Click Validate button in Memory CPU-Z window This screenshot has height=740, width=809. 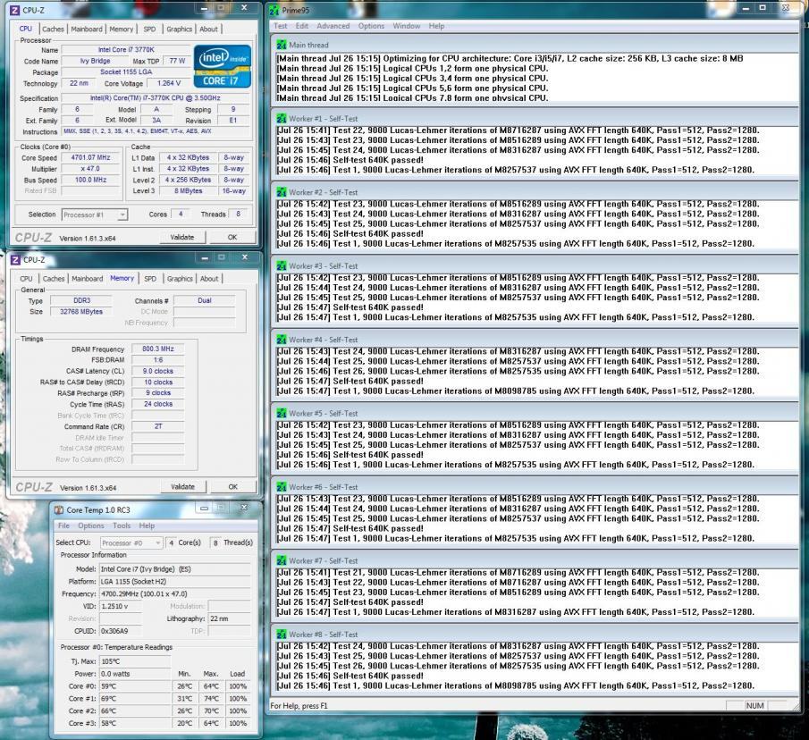[x=182, y=487]
